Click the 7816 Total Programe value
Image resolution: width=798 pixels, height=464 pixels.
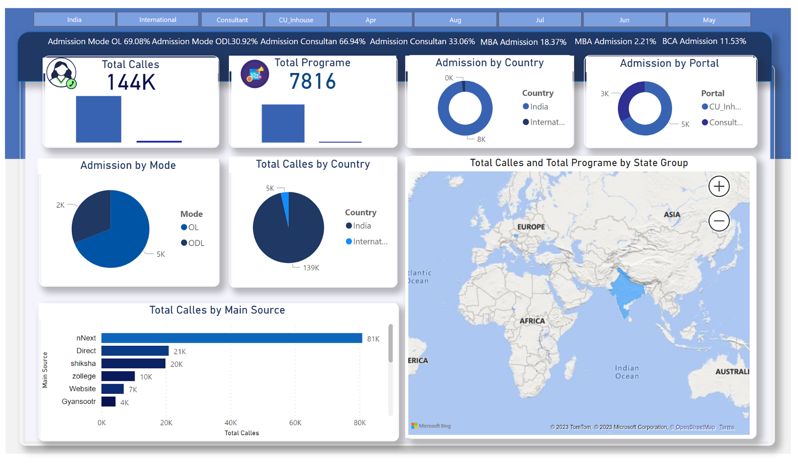tap(313, 81)
